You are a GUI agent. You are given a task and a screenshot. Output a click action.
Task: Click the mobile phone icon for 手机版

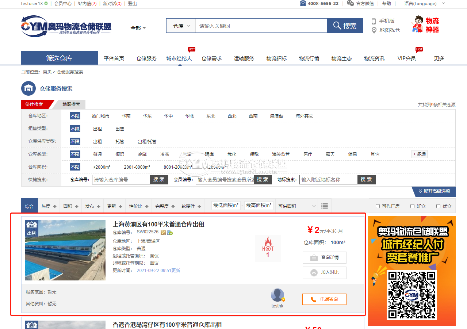(x=374, y=21)
